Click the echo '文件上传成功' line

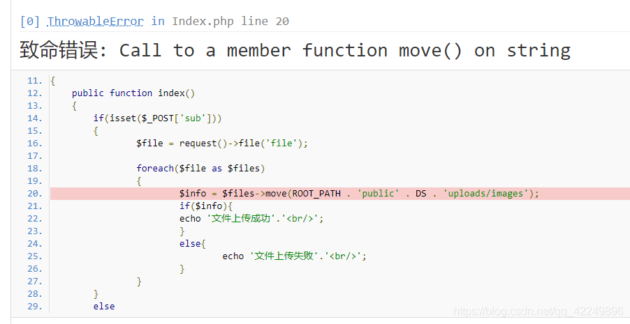pos(251,219)
